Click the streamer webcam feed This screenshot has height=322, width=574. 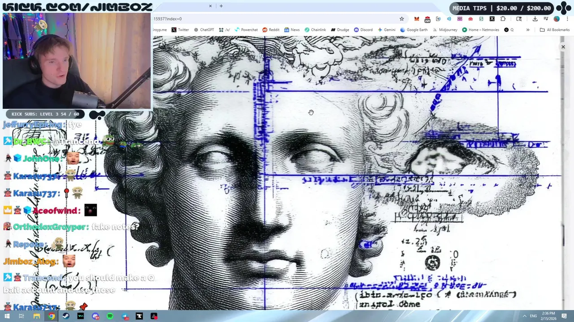[77, 61]
